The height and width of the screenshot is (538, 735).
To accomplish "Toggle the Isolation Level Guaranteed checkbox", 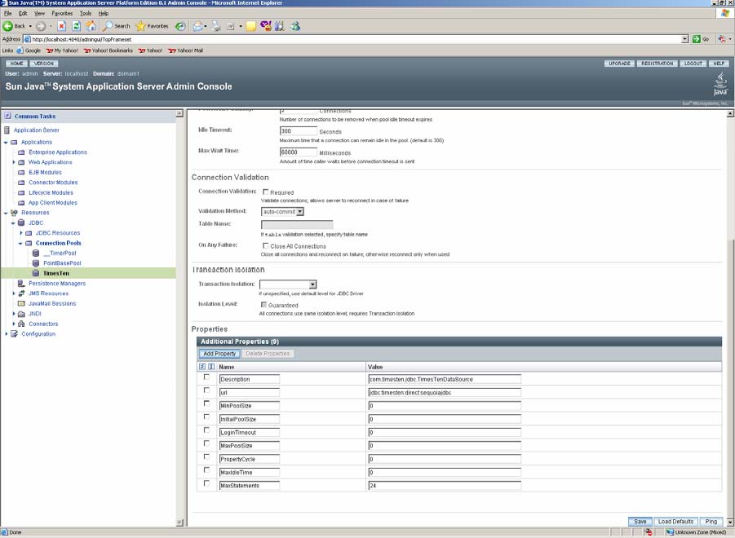I will coord(264,305).
